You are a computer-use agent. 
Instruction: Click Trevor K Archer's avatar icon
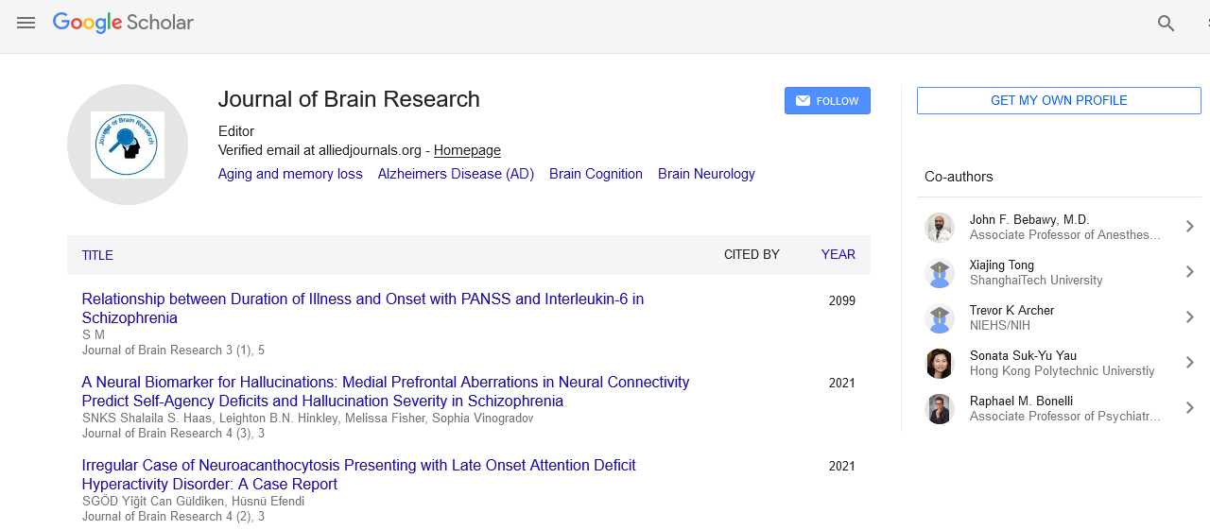tap(939, 318)
